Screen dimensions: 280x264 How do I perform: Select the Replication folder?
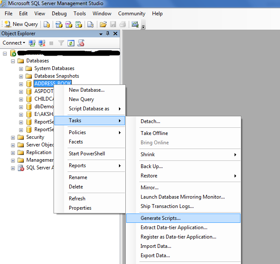point(39,152)
